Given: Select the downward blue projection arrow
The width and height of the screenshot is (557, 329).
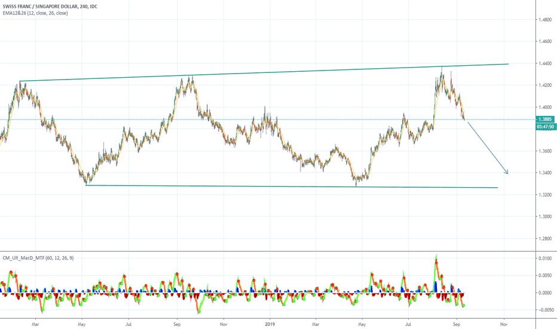Looking at the screenshot, I should tap(488, 148).
